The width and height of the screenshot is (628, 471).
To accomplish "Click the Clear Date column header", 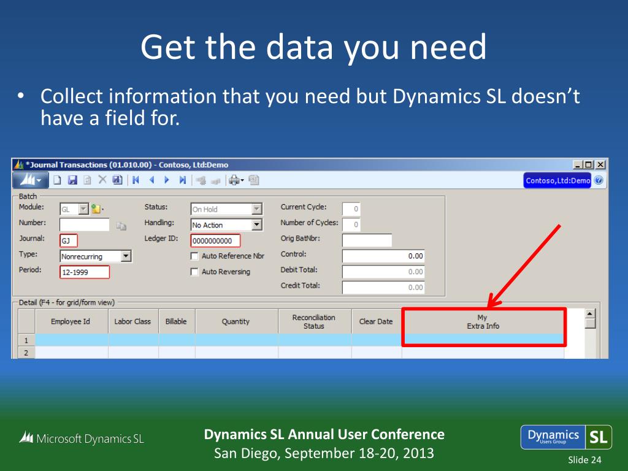I will 377,321.
